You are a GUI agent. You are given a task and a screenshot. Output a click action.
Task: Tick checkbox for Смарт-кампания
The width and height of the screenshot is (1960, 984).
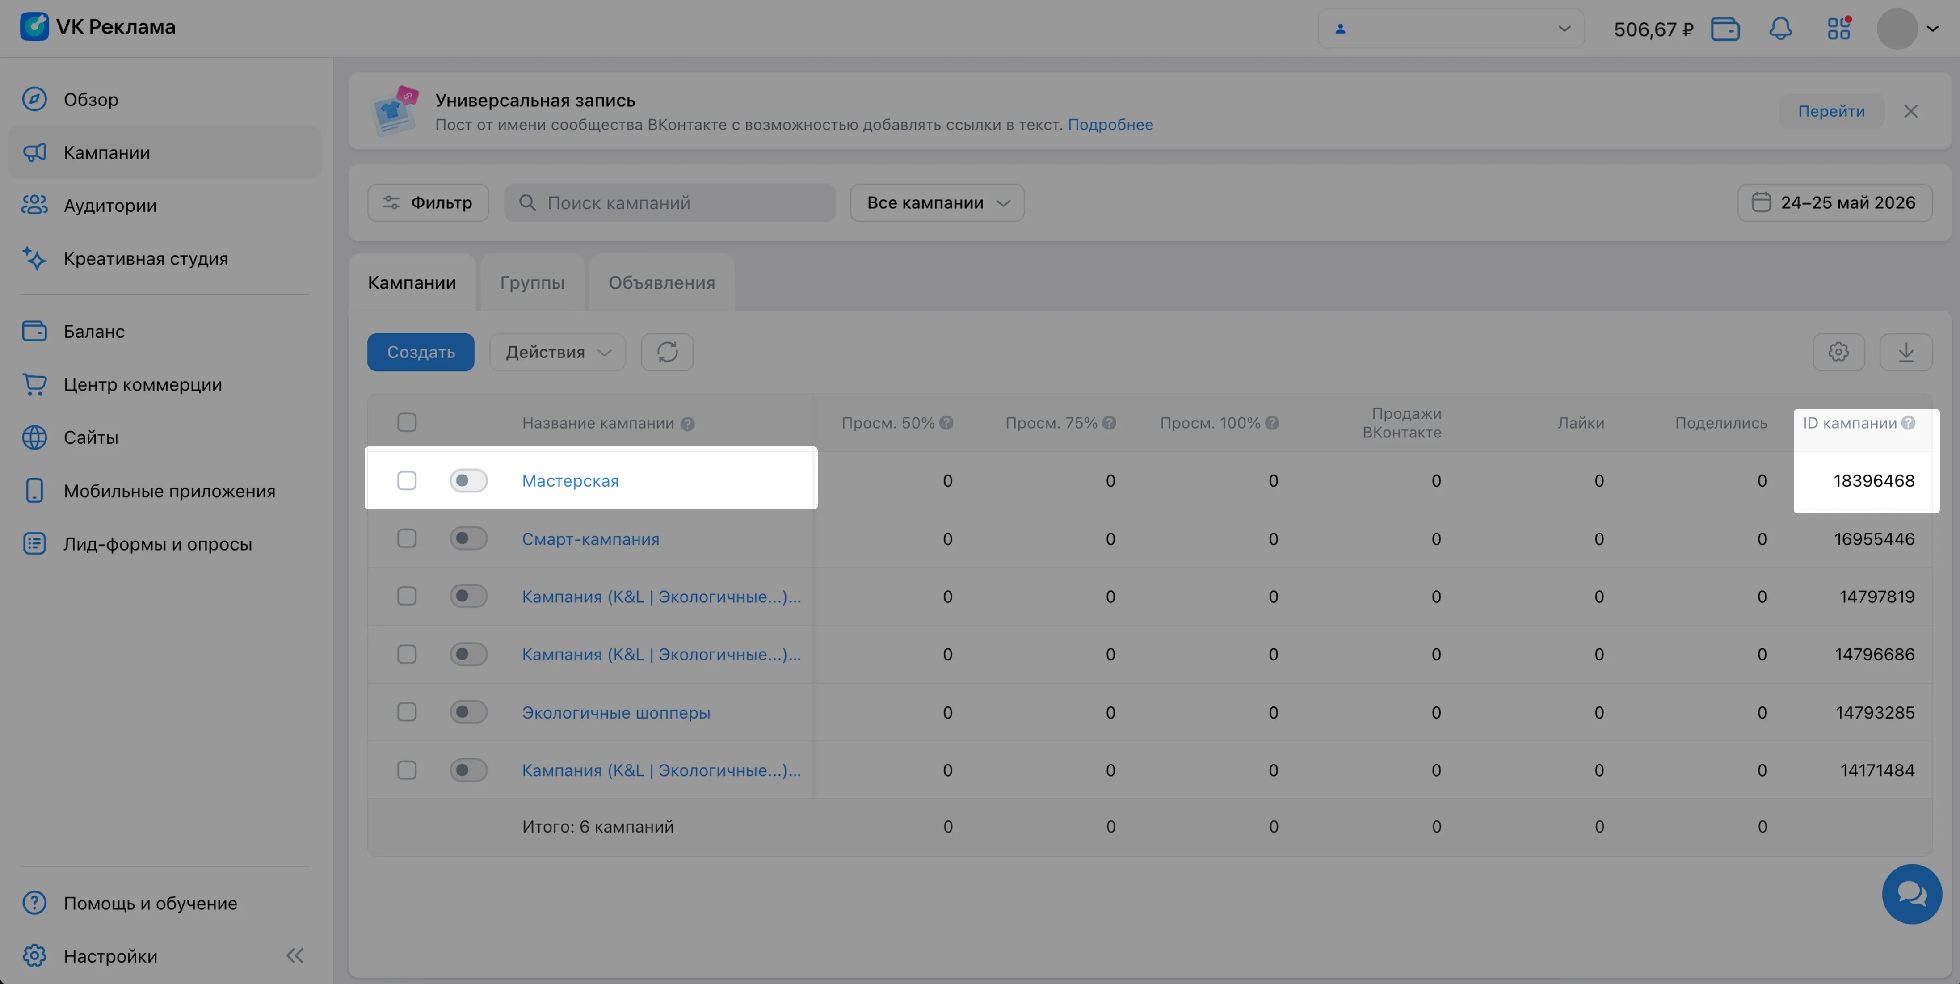click(407, 539)
